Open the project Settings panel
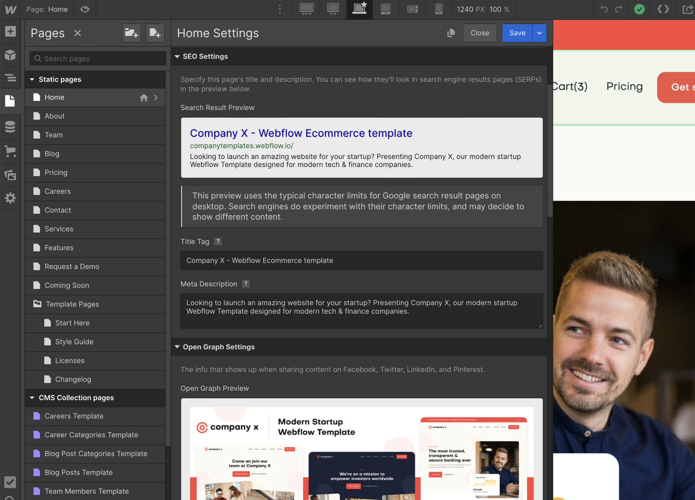The image size is (695, 500). pyautogui.click(x=10, y=198)
